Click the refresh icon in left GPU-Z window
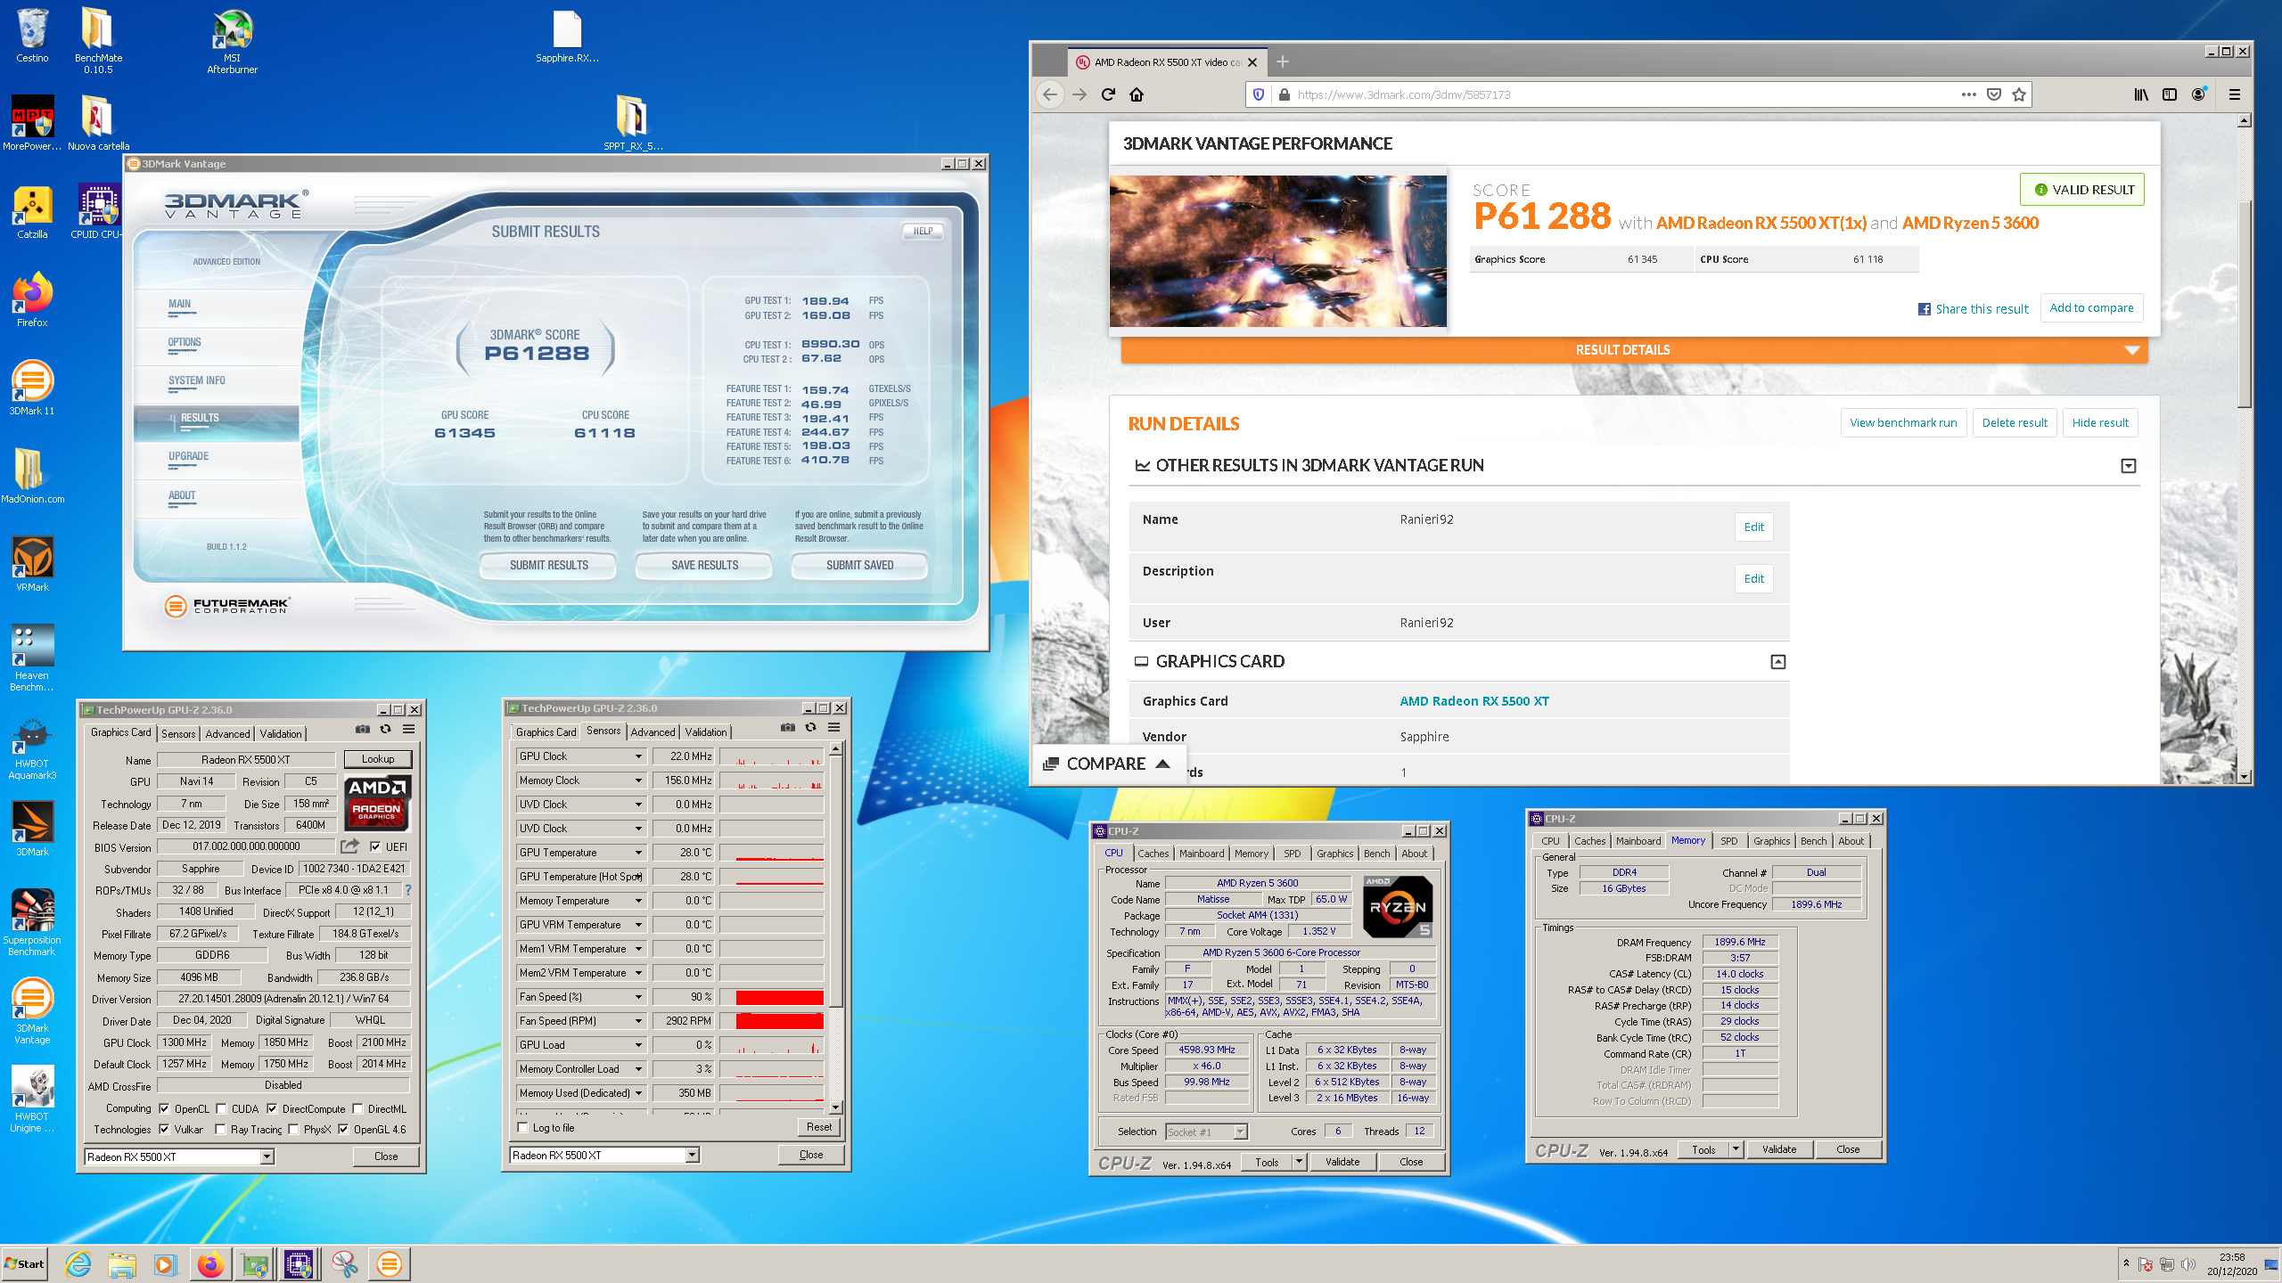The height and width of the screenshot is (1283, 2282). (x=385, y=729)
